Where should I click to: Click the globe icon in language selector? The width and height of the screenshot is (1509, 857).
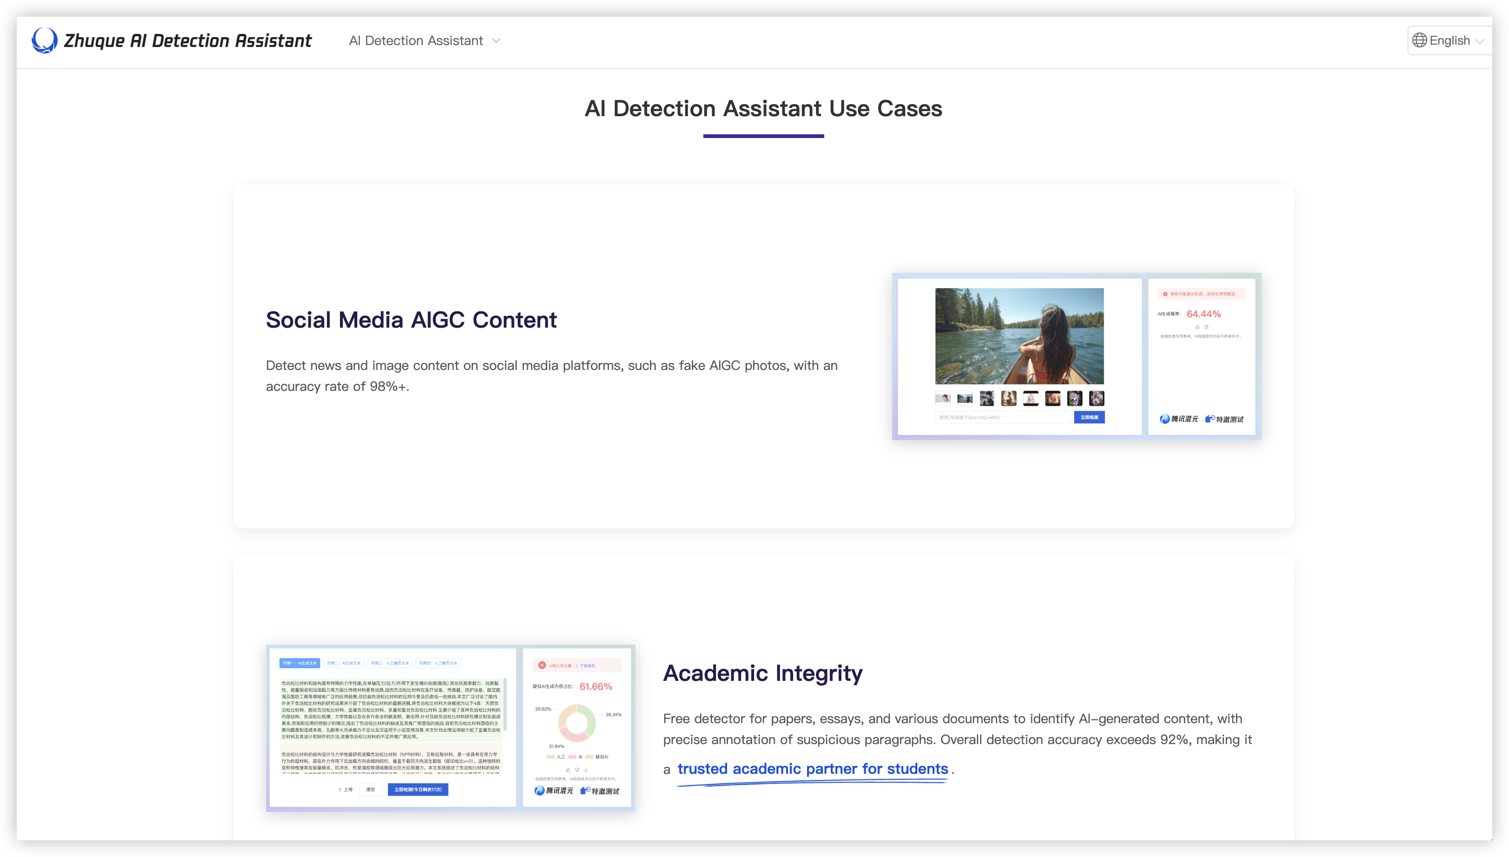point(1419,40)
